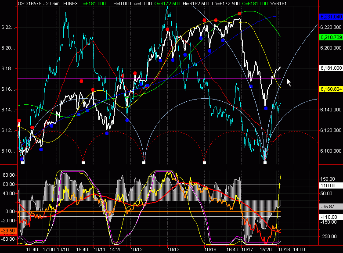
Task: Click the 10/12 date label on time axis
Action: point(137,249)
